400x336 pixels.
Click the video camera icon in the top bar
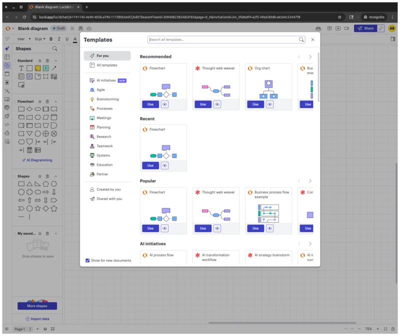346,28
